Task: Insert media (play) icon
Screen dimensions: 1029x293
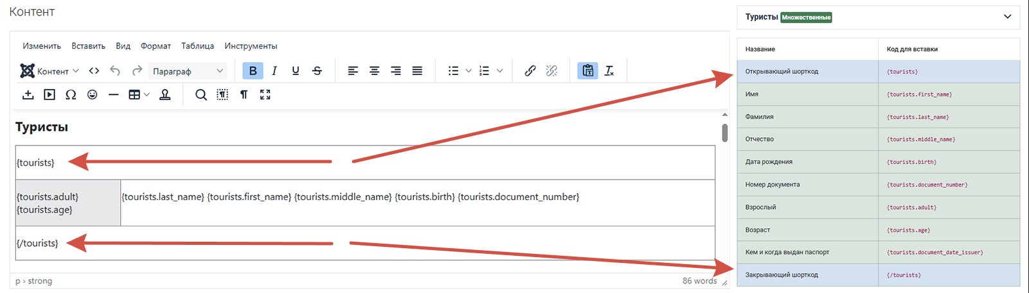Action: pos(49,95)
